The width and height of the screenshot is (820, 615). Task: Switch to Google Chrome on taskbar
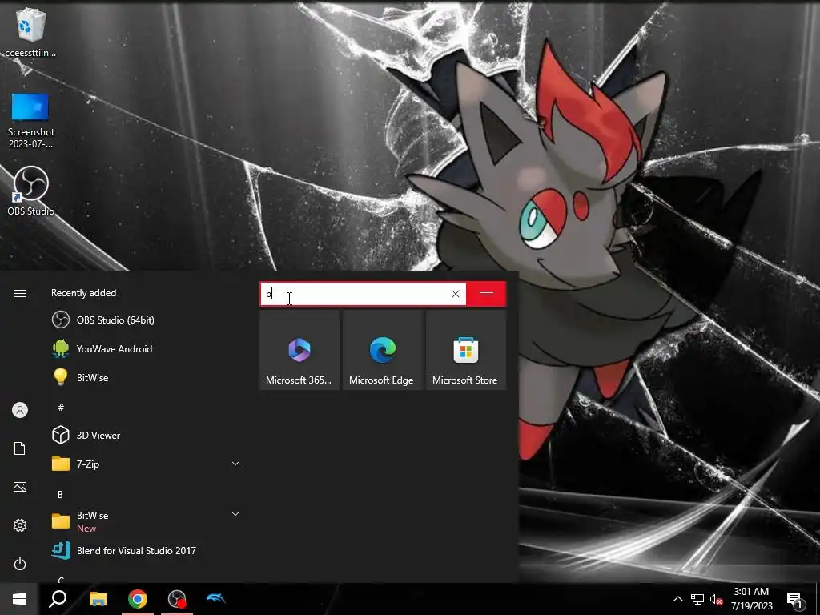pos(138,599)
